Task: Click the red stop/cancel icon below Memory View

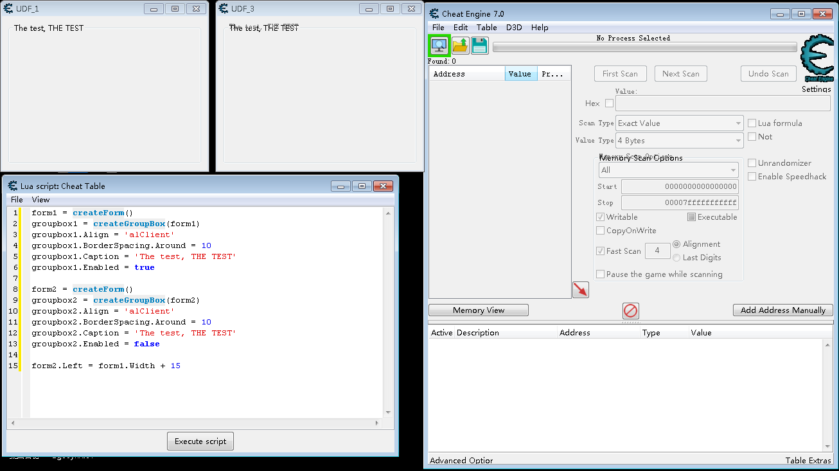Action: 630,311
